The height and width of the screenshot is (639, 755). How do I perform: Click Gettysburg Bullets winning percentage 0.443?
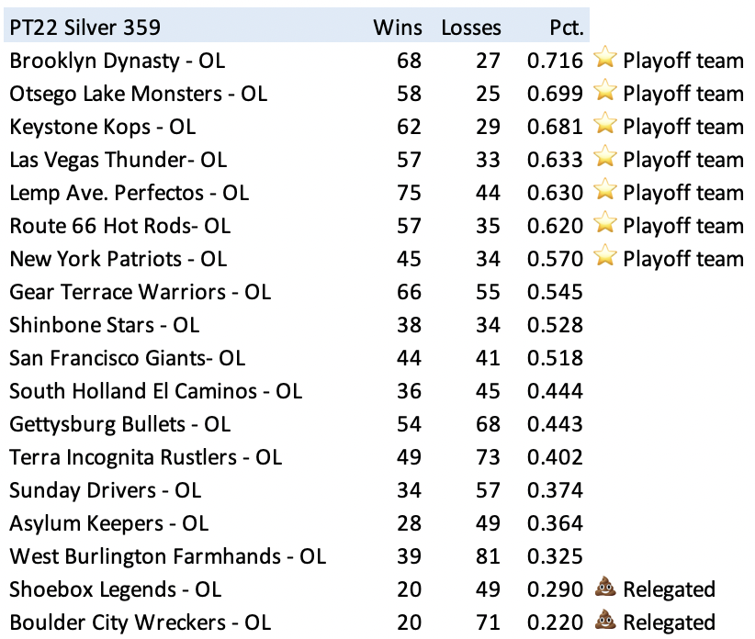coord(555,424)
